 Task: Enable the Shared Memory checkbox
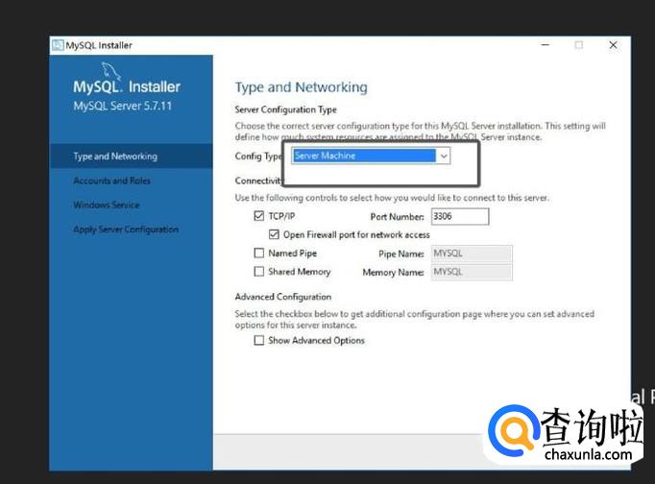(259, 272)
